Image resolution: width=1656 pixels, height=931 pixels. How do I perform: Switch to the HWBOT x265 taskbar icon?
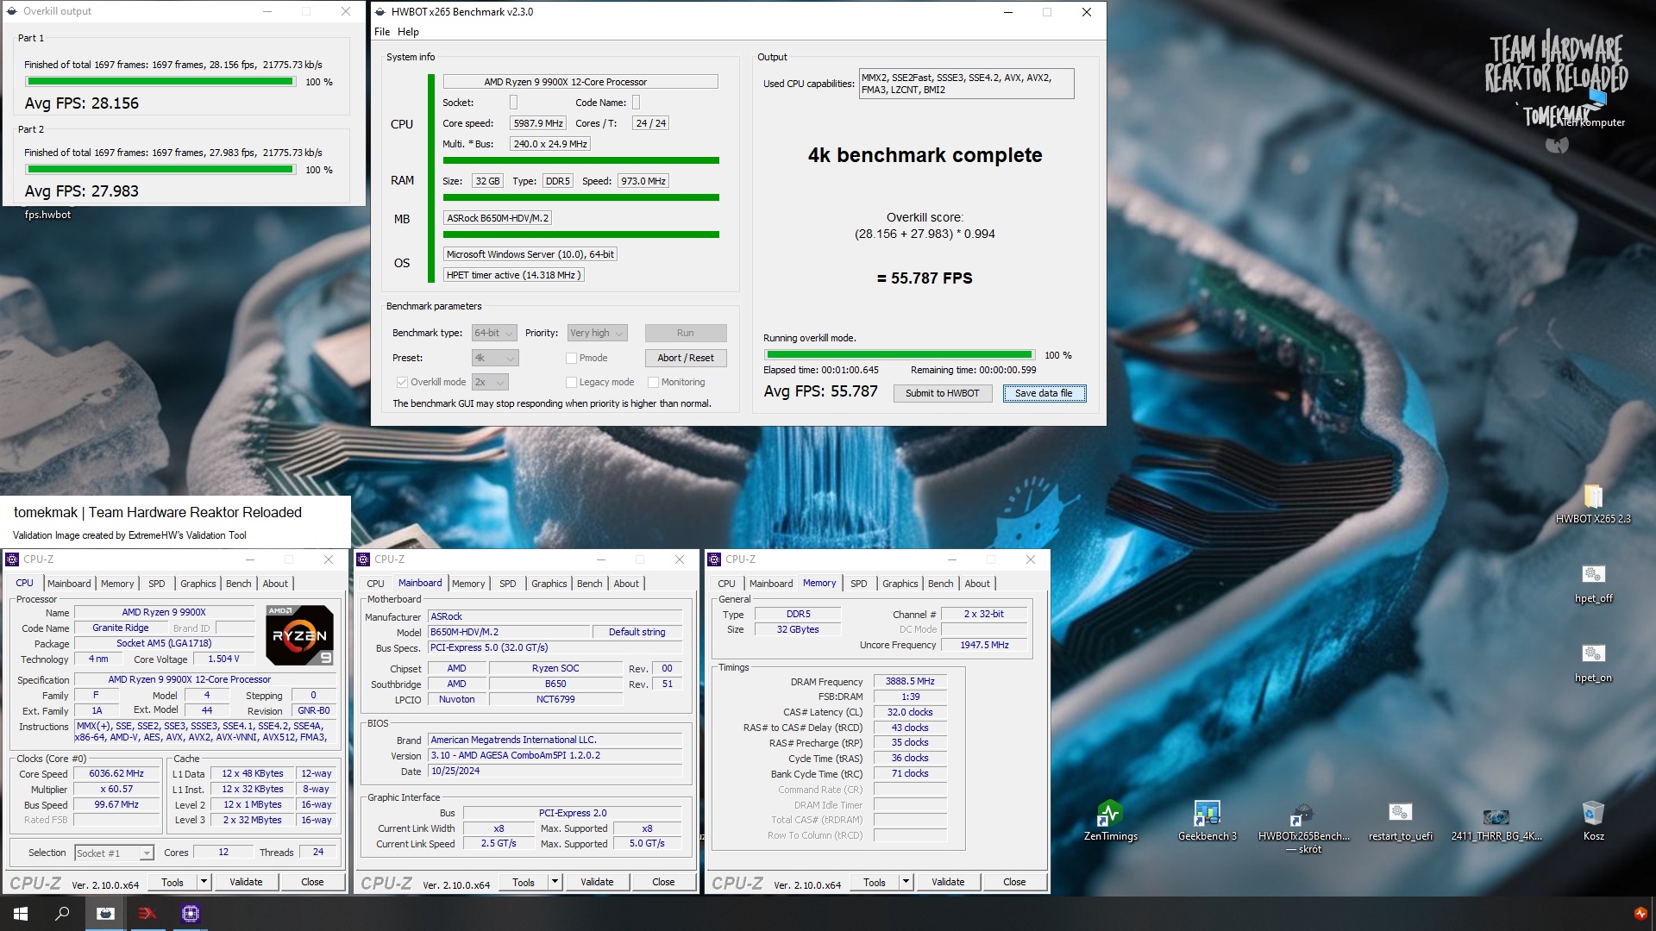pyautogui.click(x=105, y=914)
